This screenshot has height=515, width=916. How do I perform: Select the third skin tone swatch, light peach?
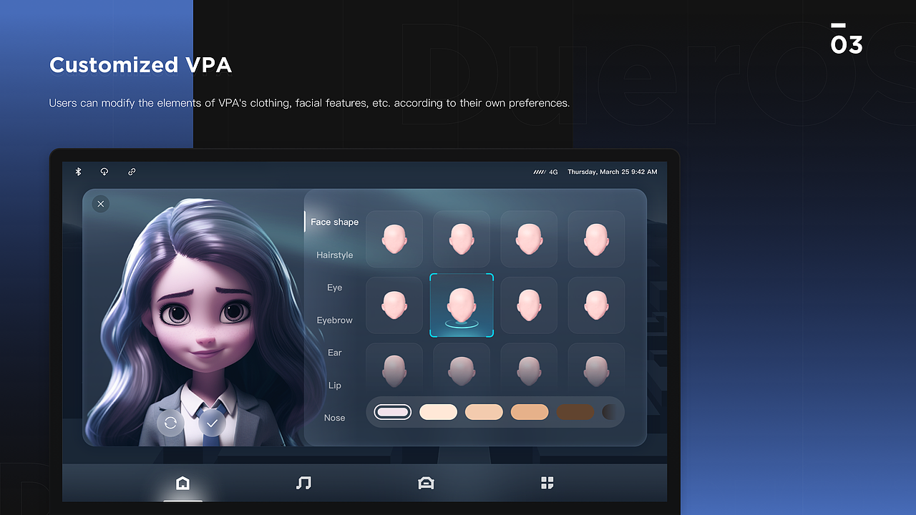[x=484, y=412]
